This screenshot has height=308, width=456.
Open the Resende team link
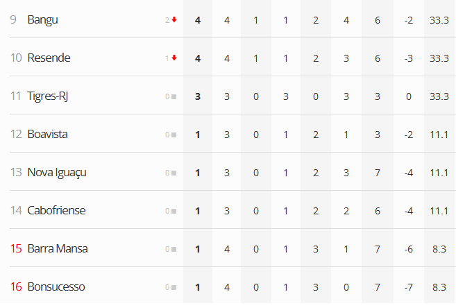(x=47, y=58)
